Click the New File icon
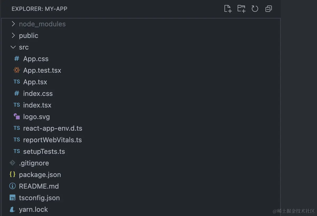Viewport: 317px width, 216px height. point(228,9)
